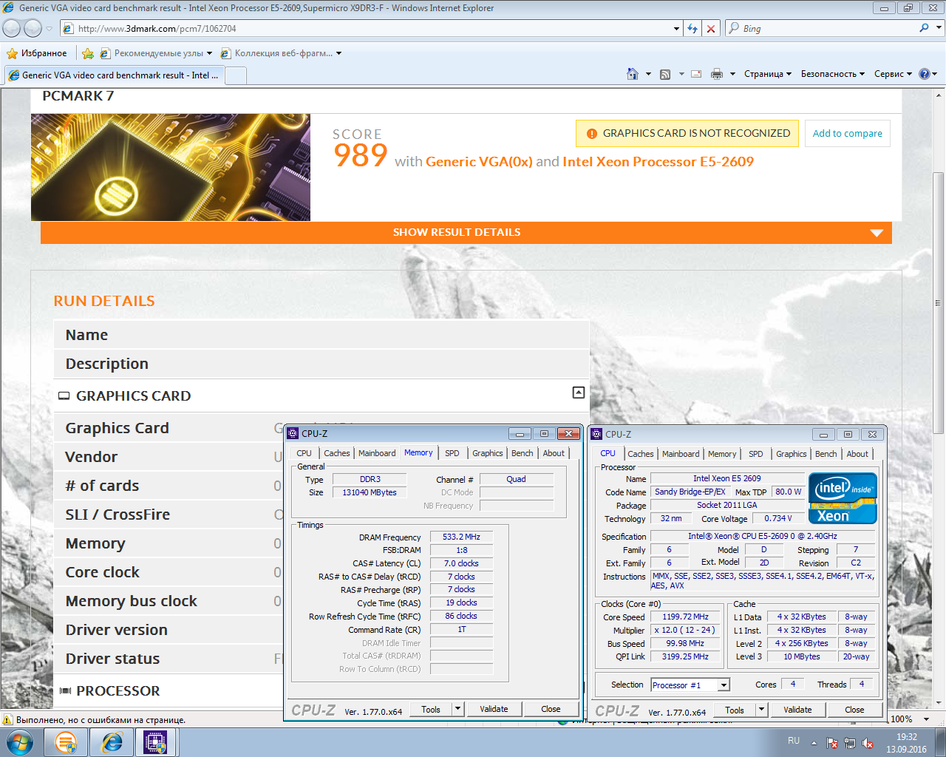946x757 pixels.
Task: Click the Internet Explorer taskbar icon
Action: [x=112, y=742]
